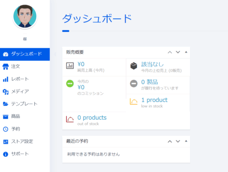Screen dimensions: 228x172
Task: Click the grey minus circle icon
Action: coord(134,84)
